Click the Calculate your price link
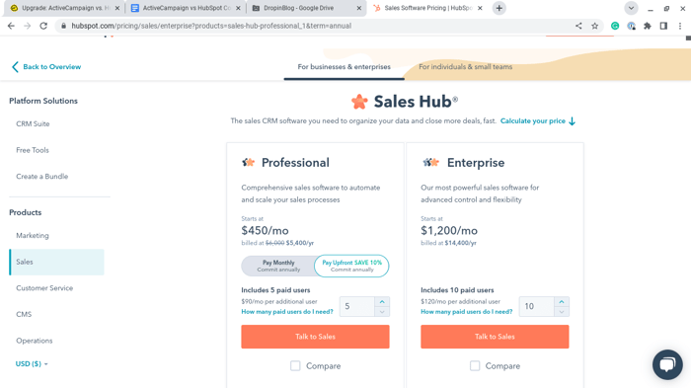The height and width of the screenshot is (388, 691). coord(538,120)
